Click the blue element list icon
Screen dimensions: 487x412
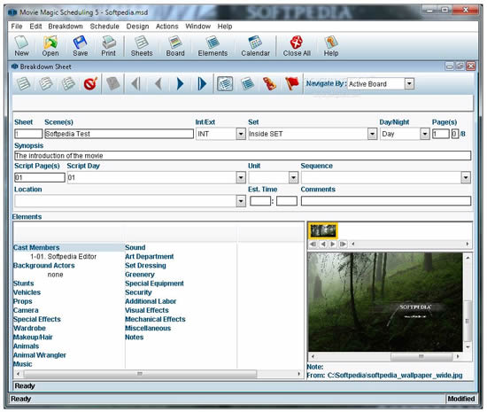248,83
